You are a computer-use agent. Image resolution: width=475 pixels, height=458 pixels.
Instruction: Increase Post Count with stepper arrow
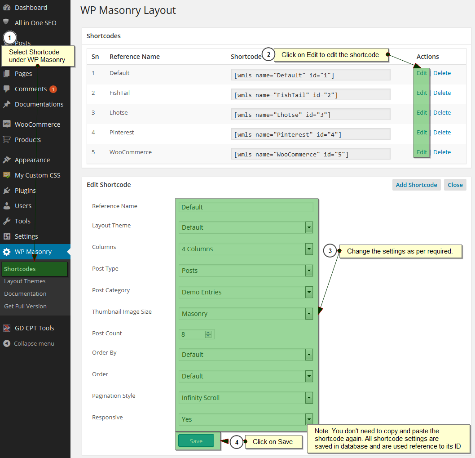pos(208,333)
